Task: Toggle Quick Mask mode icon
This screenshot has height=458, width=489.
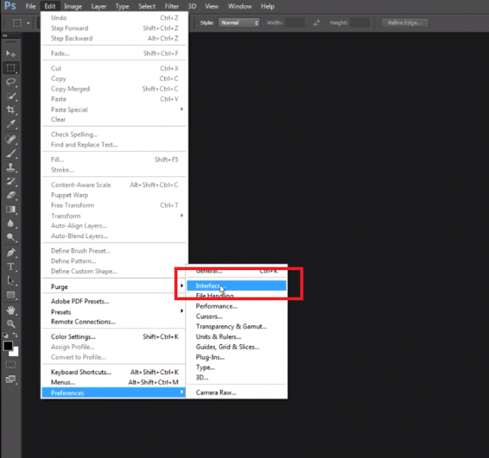Action: click(x=10, y=364)
